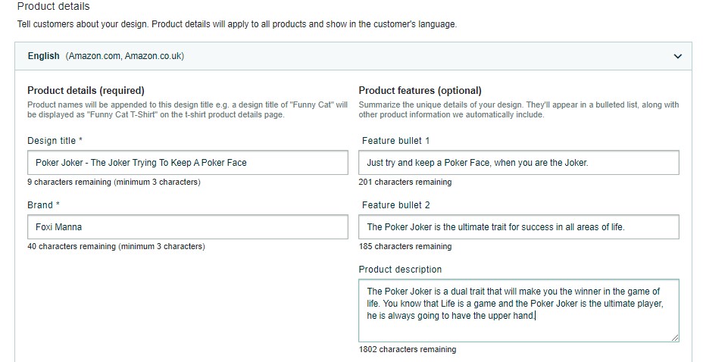The height and width of the screenshot is (362, 703).
Task: Focus the Design title input field
Action: pyautogui.click(x=187, y=163)
